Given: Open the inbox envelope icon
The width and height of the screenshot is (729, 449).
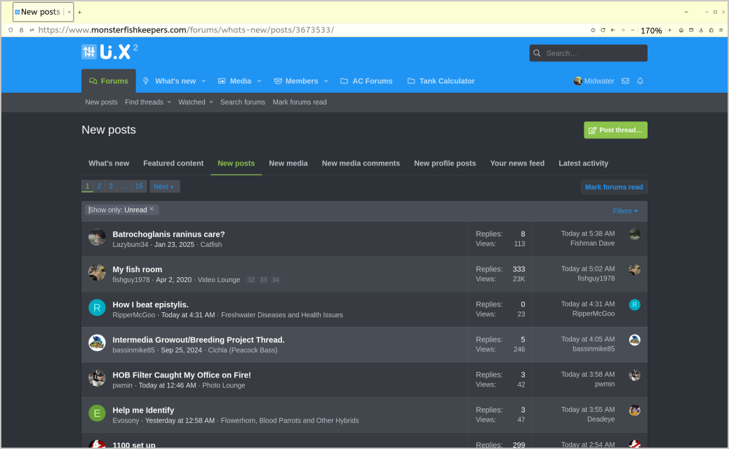Looking at the screenshot, I should click(x=625, y=81).
